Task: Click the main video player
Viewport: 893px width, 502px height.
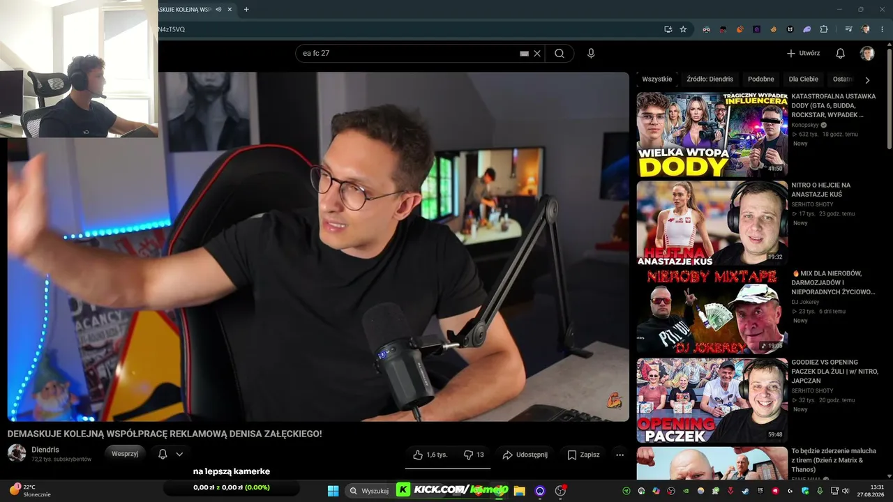Action: (318, 247)
